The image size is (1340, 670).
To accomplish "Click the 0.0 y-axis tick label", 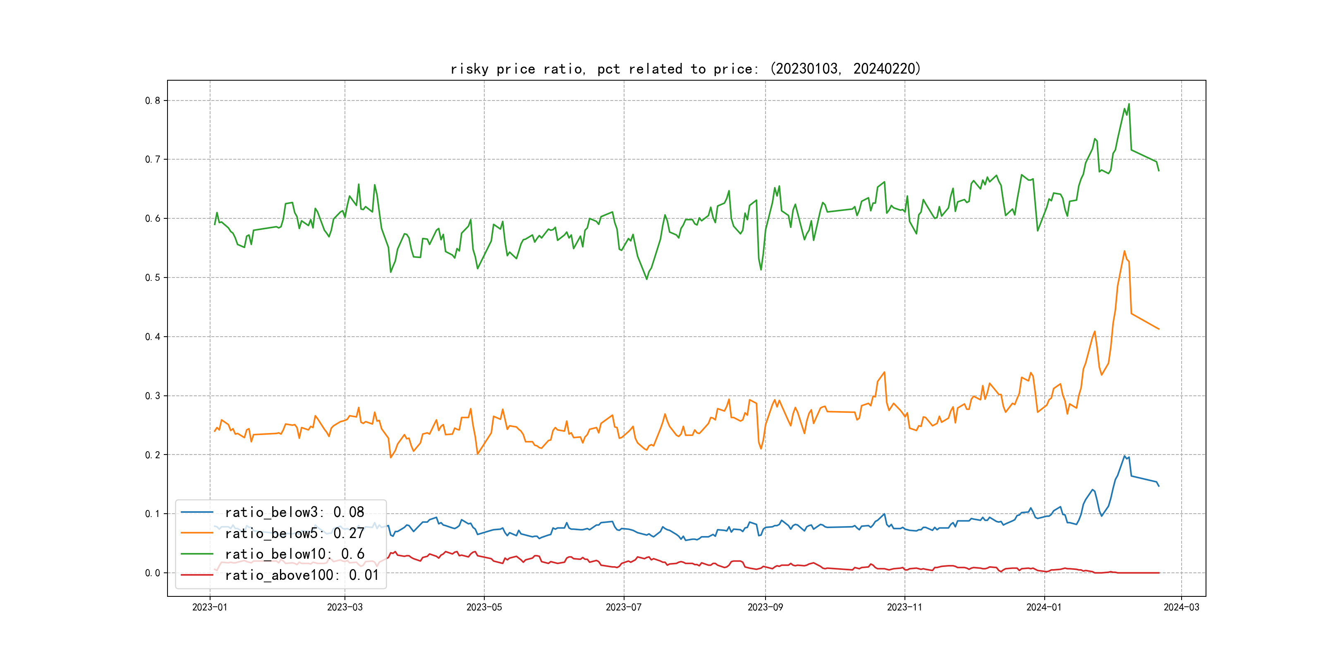I will tap(153, 573).
